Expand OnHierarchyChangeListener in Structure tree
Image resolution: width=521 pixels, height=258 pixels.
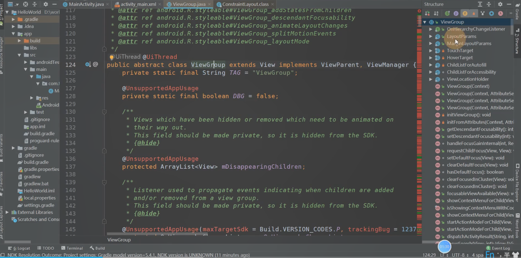click(x=431, y=29)
